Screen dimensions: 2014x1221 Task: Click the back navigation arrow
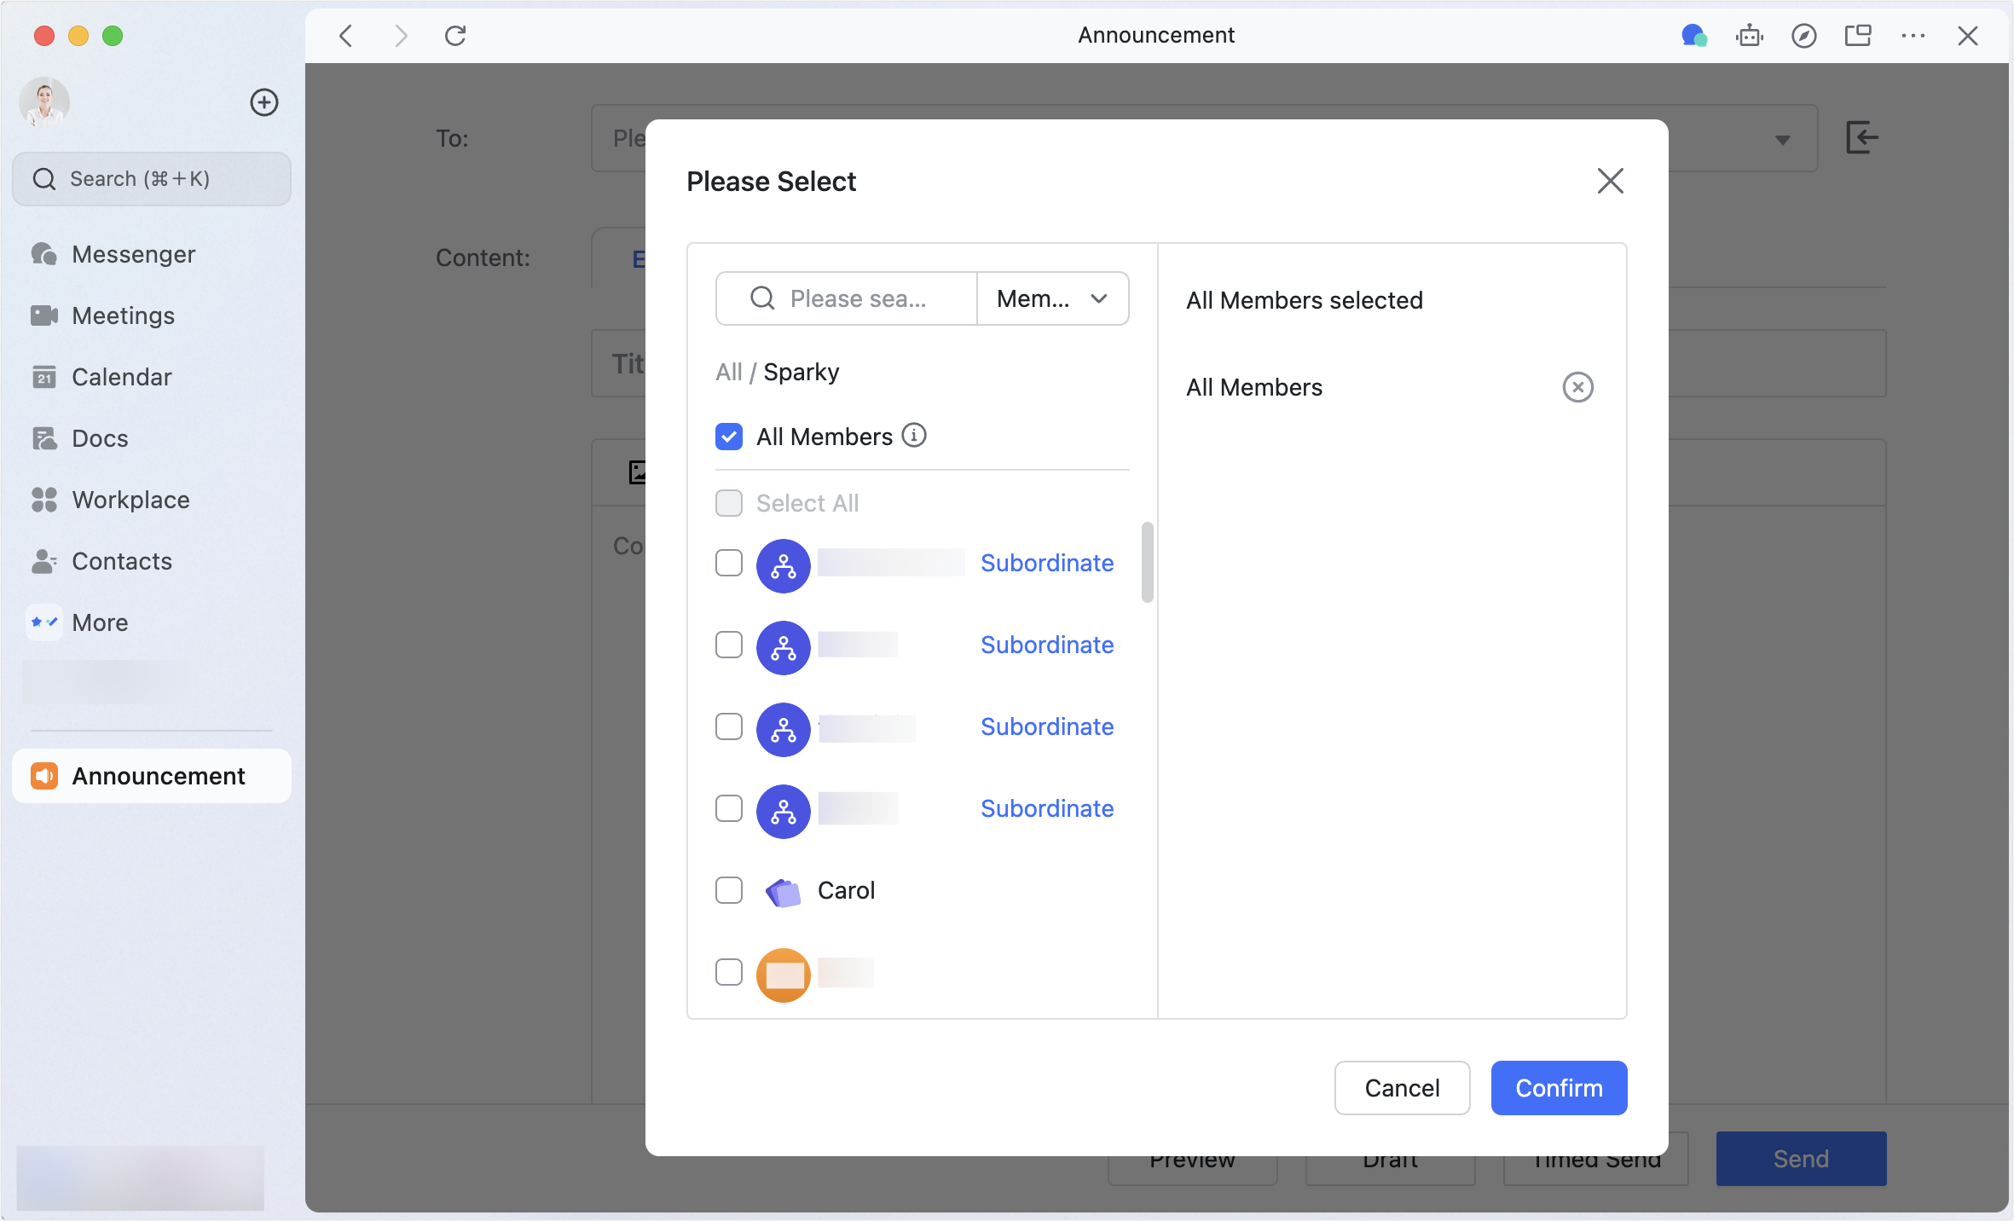coord(345,36)
